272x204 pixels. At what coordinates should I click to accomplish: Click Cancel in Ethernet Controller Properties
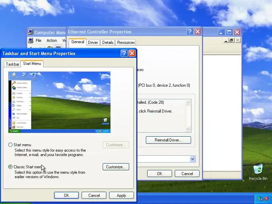[187, 174]
